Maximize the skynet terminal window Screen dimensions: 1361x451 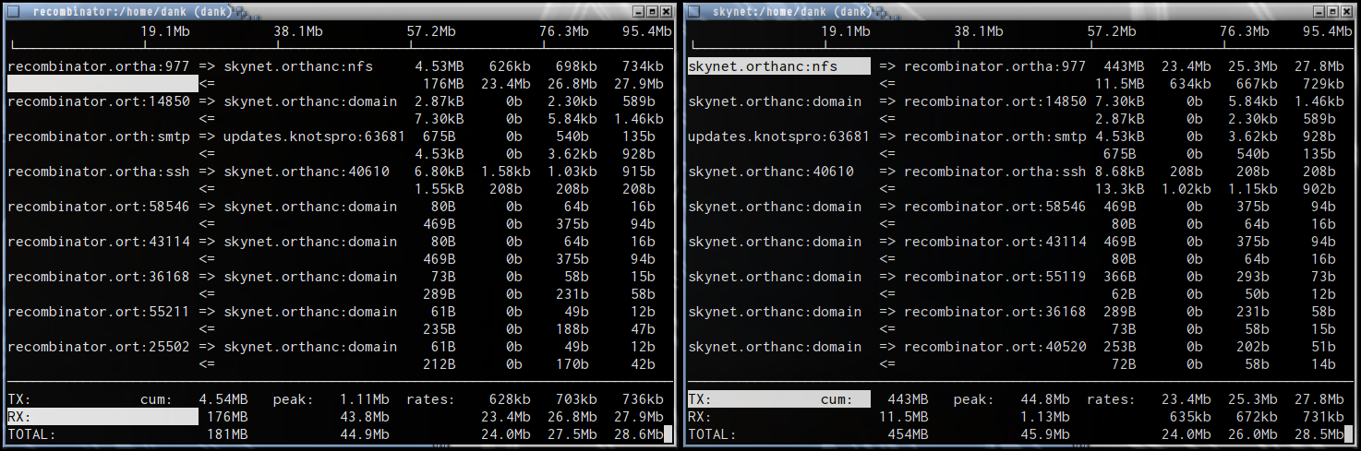point(1332,11)
